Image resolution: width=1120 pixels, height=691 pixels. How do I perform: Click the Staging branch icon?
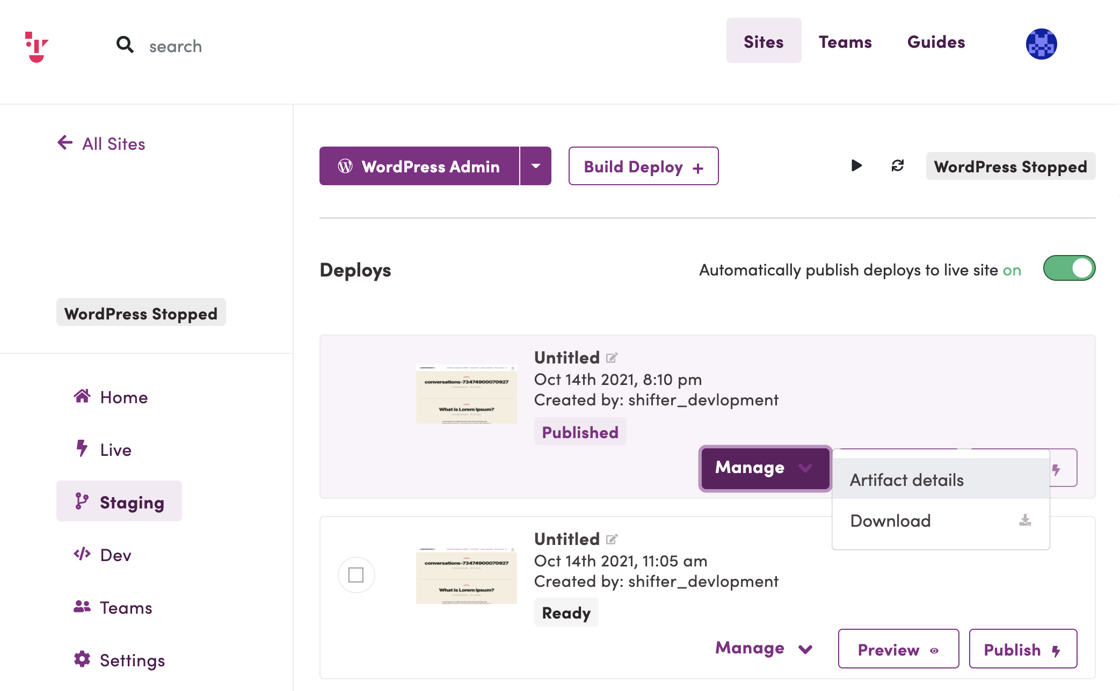pos(82,501)
